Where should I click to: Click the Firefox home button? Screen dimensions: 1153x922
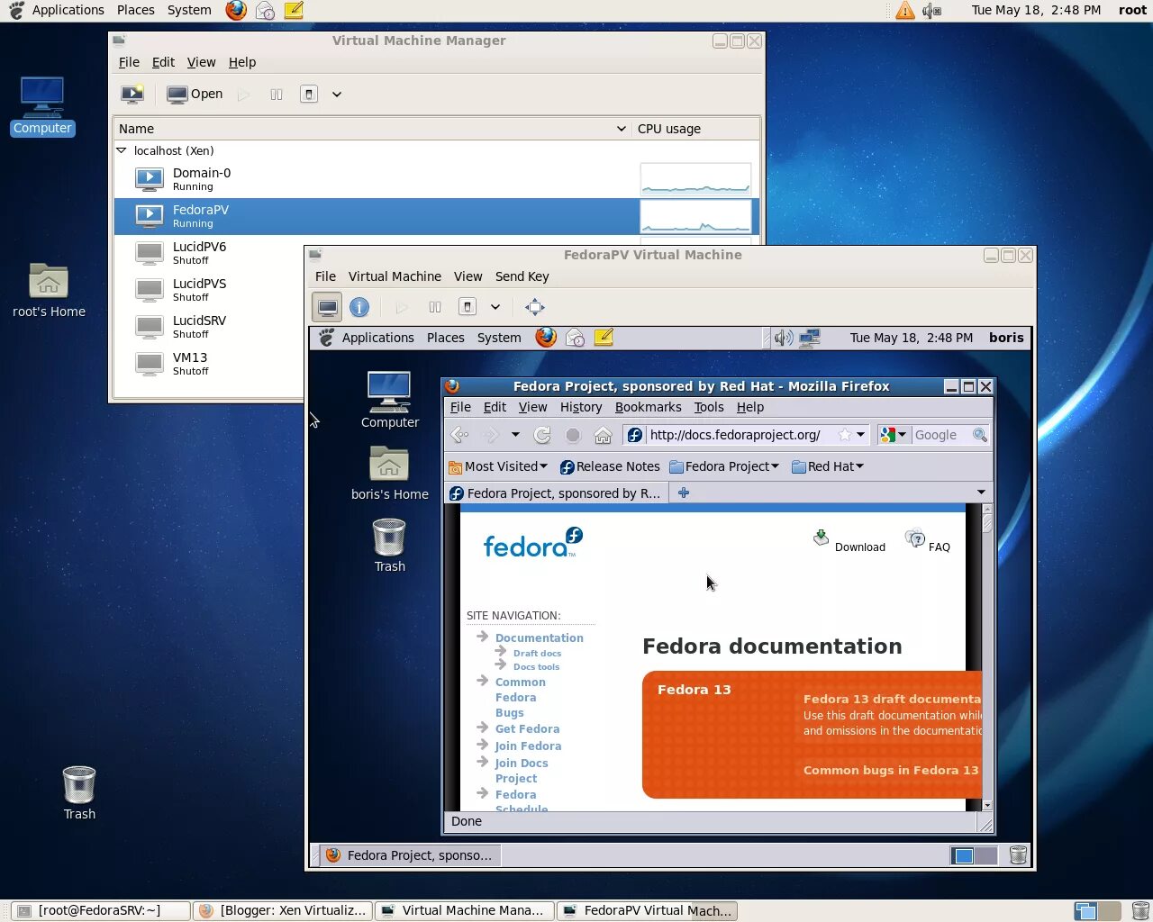click(x=603, y=435)
